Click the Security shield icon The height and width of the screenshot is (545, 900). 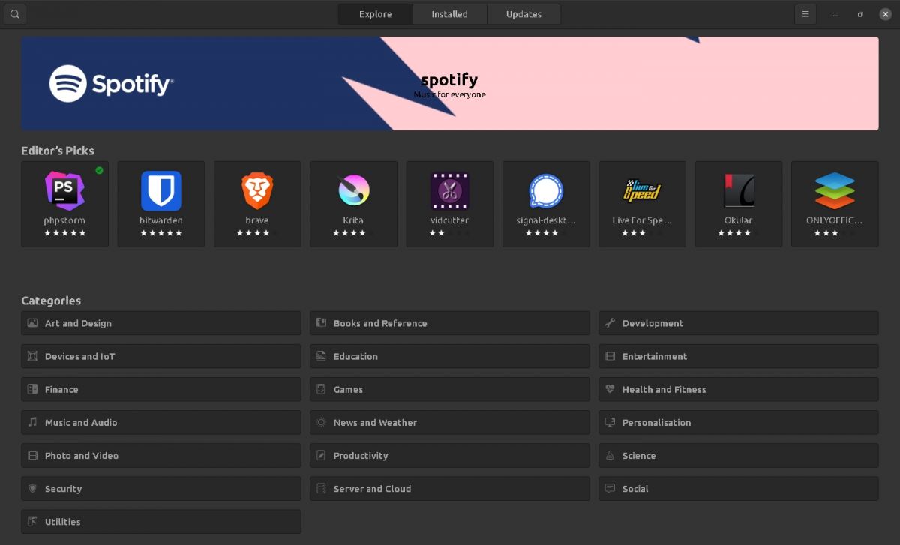coord(32,488)
